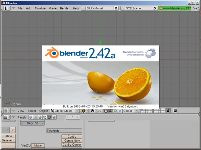Open the Panels menu

22,117
